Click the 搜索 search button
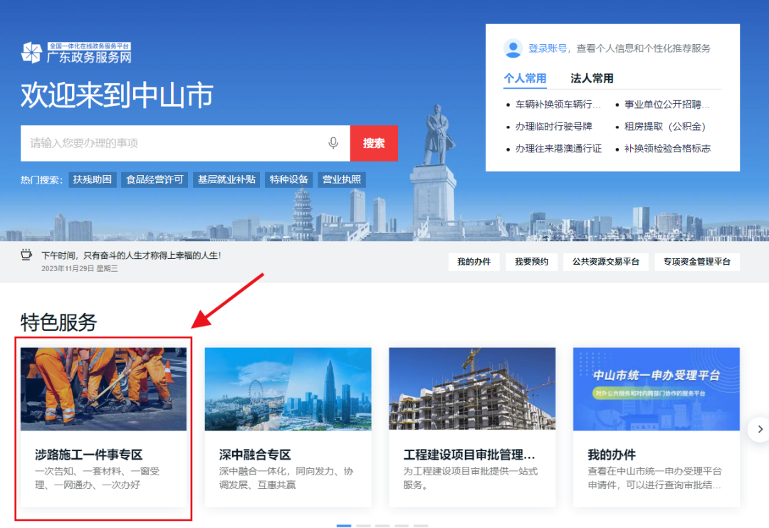 pos(374,143)
